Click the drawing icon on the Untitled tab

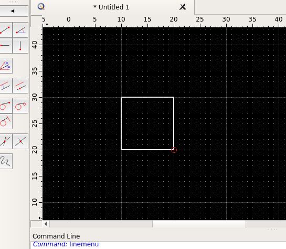click(41, 7)
